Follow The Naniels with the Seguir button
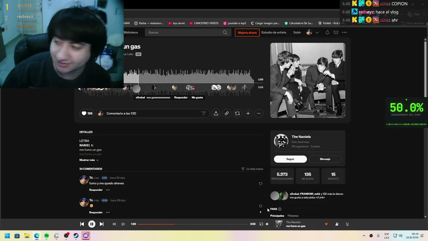This screenshot has width=428, height=241. [x=290, y=159]
